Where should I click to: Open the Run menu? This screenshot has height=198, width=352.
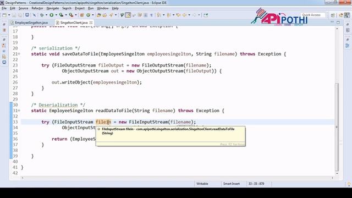click(91, 8)
